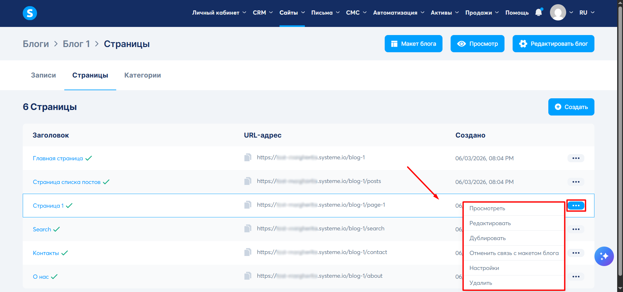This screenshot has height=292, width=623.
Task: Click the Создано column header
Action: click(470, 135)
